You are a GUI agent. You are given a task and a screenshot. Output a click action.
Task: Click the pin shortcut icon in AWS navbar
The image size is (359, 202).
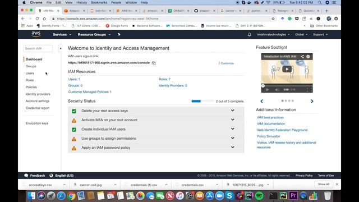point(119,34)
